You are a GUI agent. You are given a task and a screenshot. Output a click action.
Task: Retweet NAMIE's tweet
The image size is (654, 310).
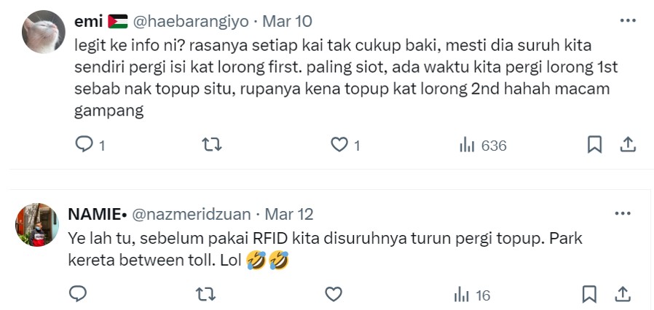coord(205,295)
